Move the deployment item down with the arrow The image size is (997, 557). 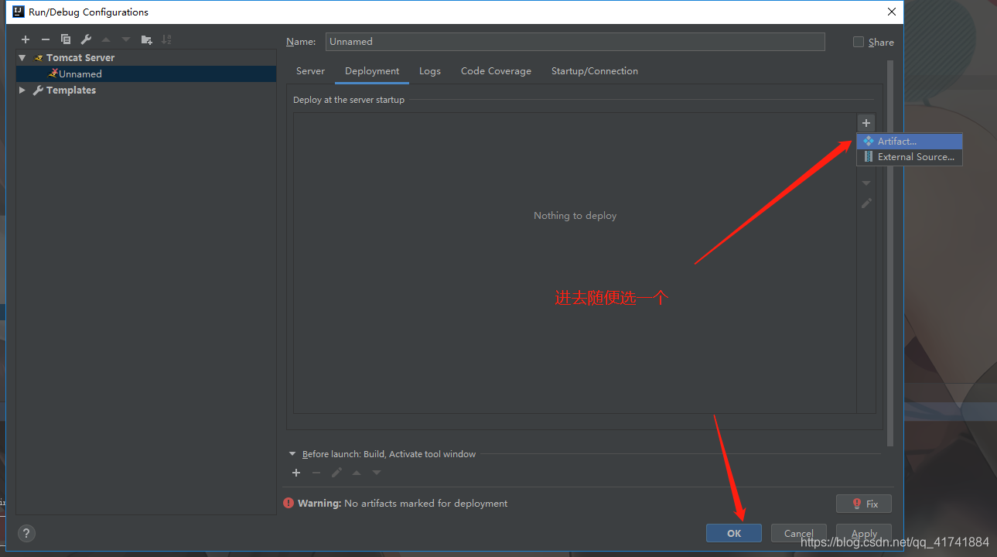[x=866, y=183]
